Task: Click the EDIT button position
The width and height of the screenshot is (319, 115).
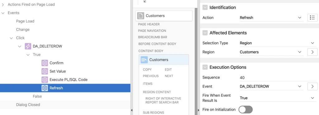Action: pyautogui.click(x=168, y=70)
